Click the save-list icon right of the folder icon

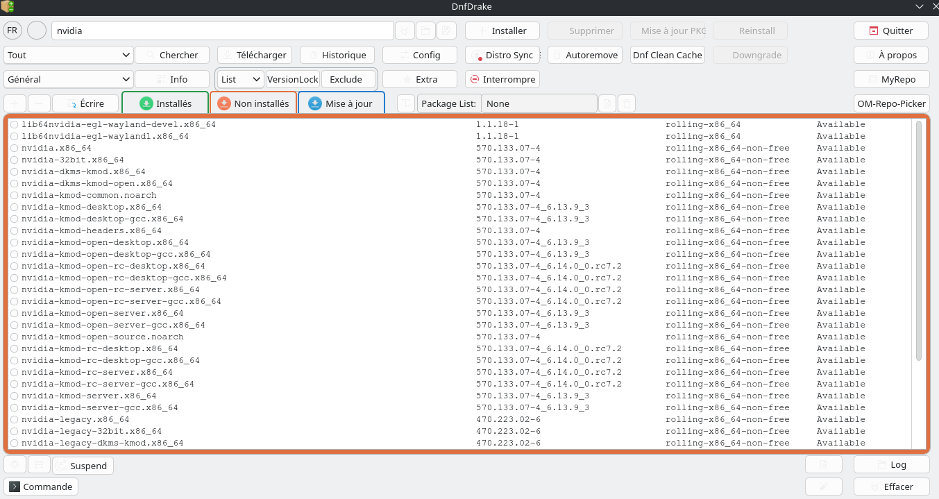(x=446, y=31)
